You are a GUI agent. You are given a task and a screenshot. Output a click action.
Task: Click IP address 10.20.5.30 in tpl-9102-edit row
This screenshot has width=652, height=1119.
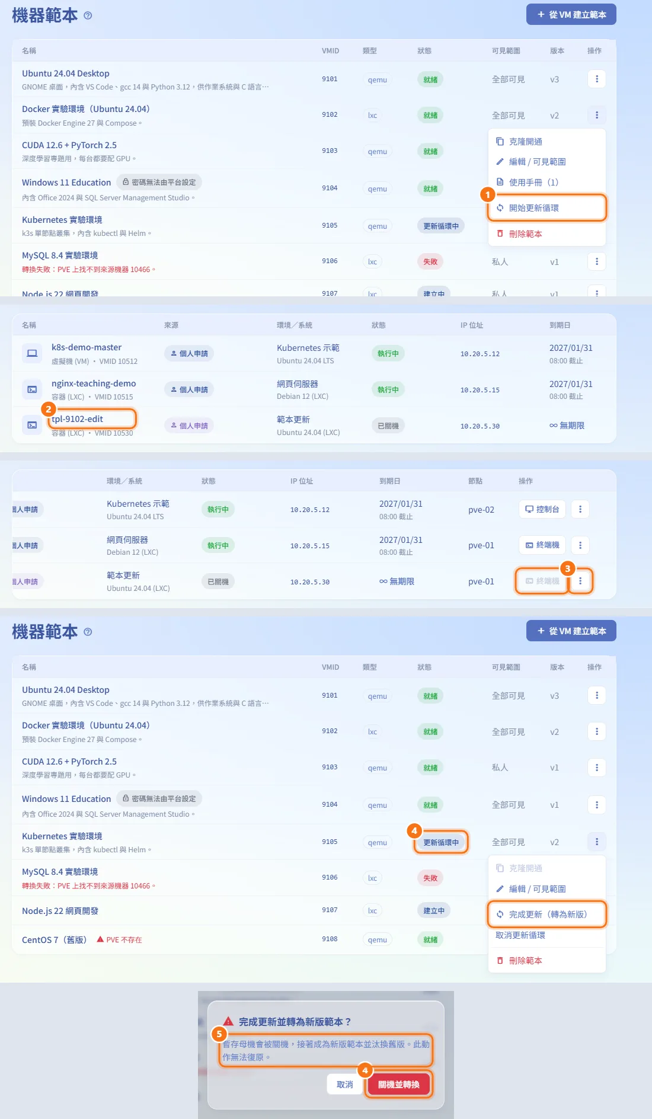click(480, 426)
